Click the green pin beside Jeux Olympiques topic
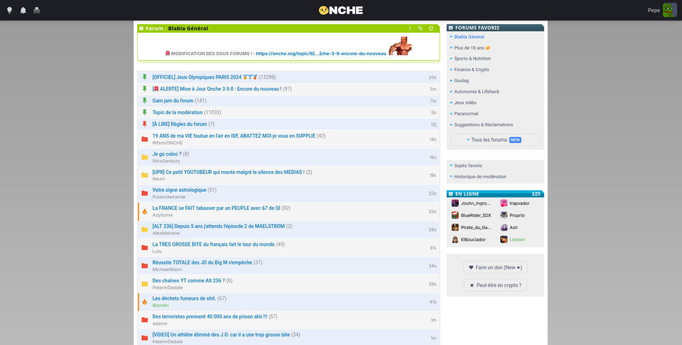682x345 pixels. click(145, 77)
